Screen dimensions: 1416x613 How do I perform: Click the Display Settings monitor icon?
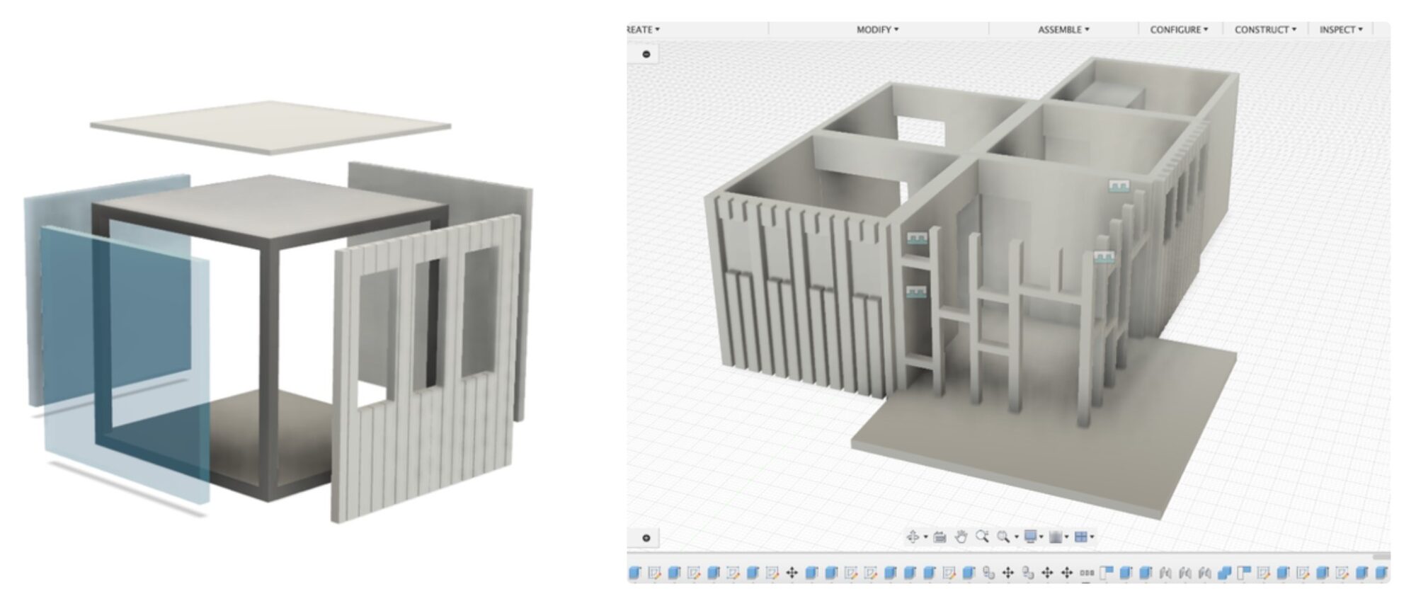1031,537
